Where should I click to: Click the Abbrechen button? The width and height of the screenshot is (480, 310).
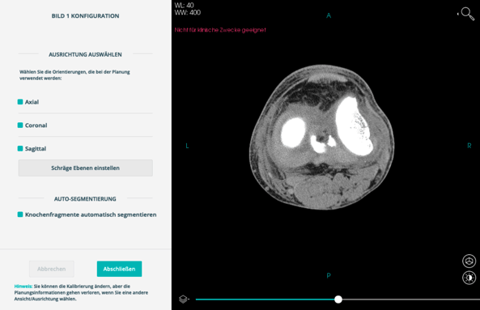(52, 269)
